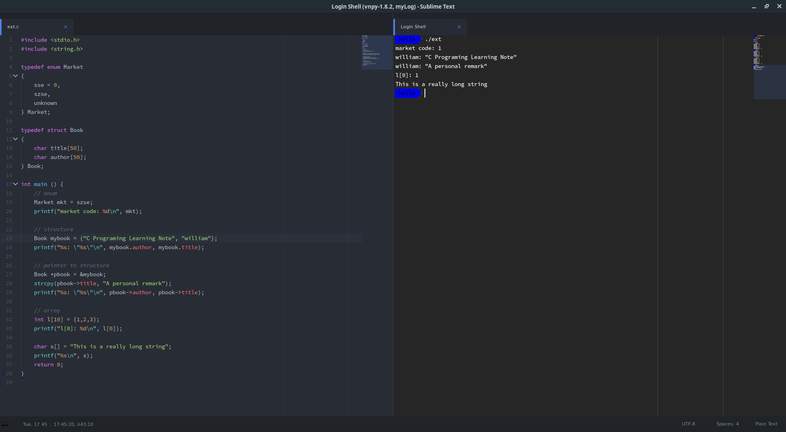The width and height of the screenshot is (786, 432).
Task: Click 'typedef struct Book' line
Action: coord(52,130)
